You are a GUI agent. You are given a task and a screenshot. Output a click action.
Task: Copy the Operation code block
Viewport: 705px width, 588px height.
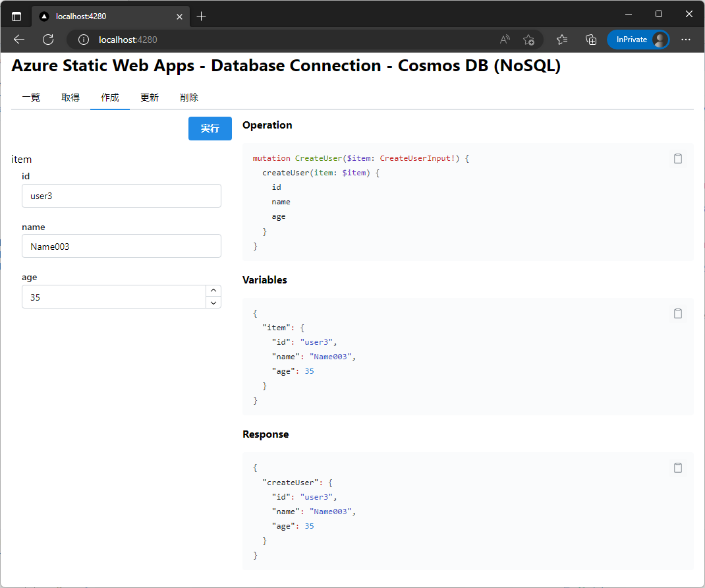[677, 159]
